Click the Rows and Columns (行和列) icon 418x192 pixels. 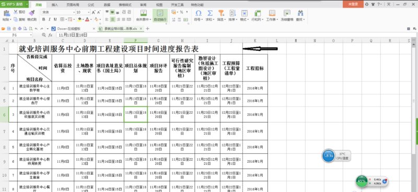pos(258,13)
